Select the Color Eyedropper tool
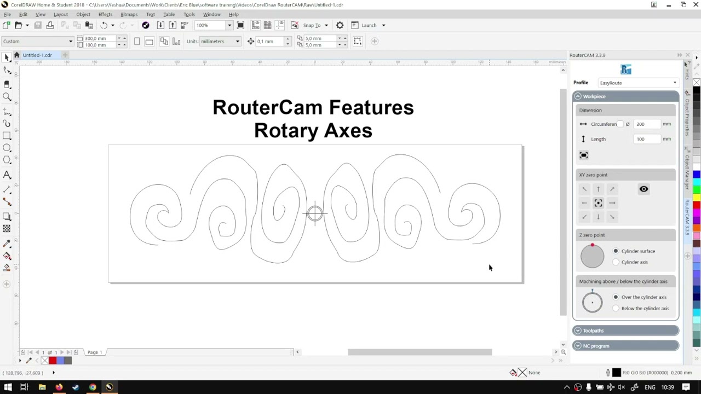The height and width of the screenshot is (394, 701). pos(7,243)
